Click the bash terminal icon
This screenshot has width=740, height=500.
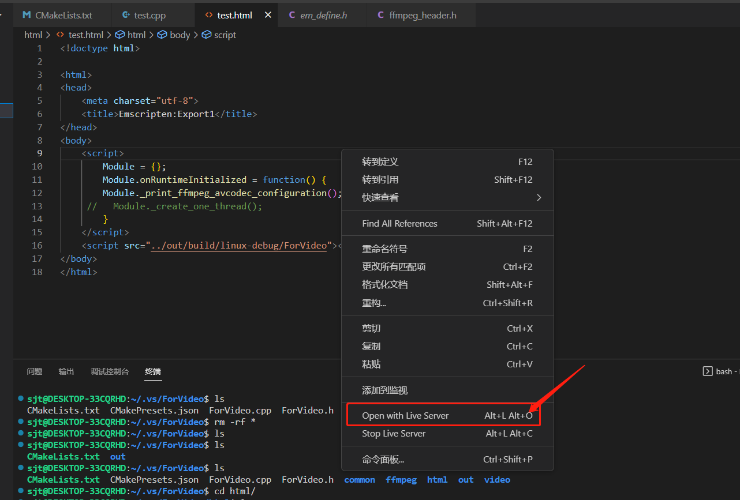(x=707, y=371)
